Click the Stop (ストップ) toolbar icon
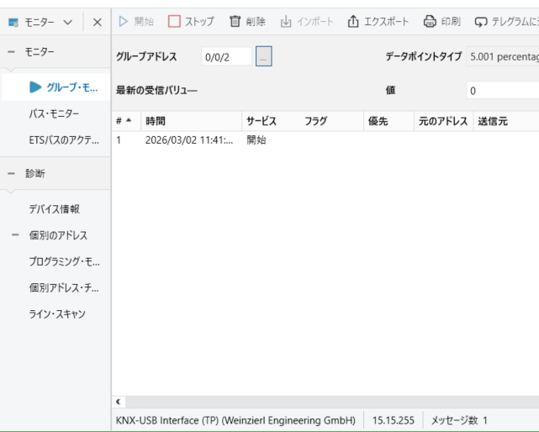The height and width of the screenshot is (432, 539). [x=175, y=21]
